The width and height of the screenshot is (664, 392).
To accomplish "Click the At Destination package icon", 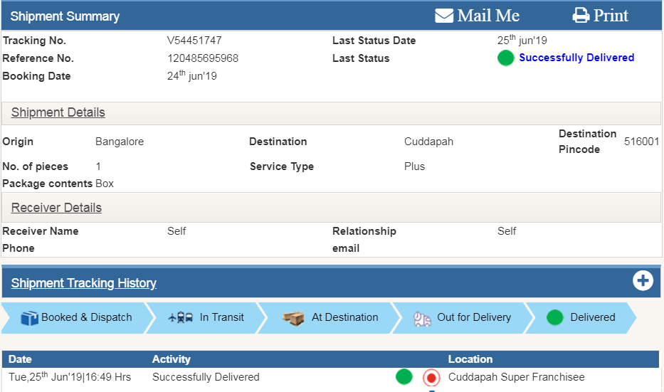I will point(293,318).
